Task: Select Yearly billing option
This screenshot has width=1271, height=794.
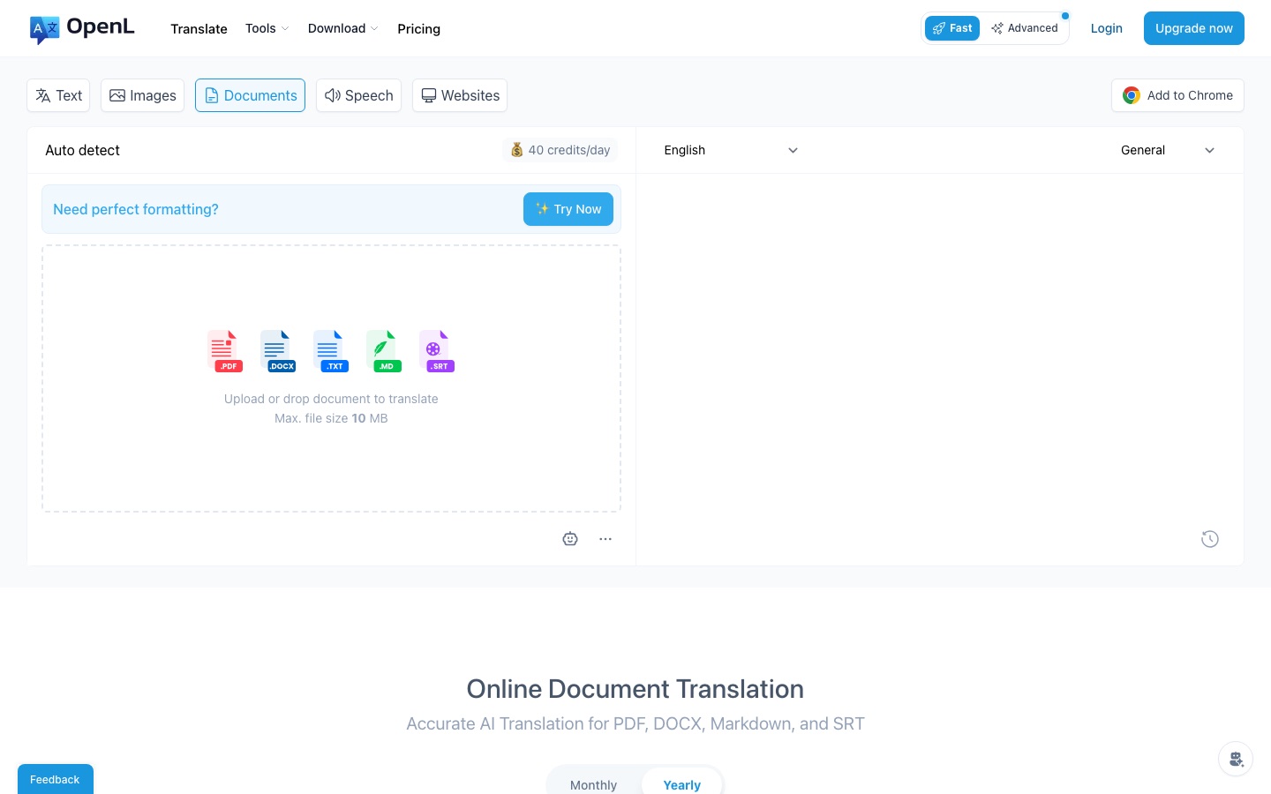Action: point(682,784)
